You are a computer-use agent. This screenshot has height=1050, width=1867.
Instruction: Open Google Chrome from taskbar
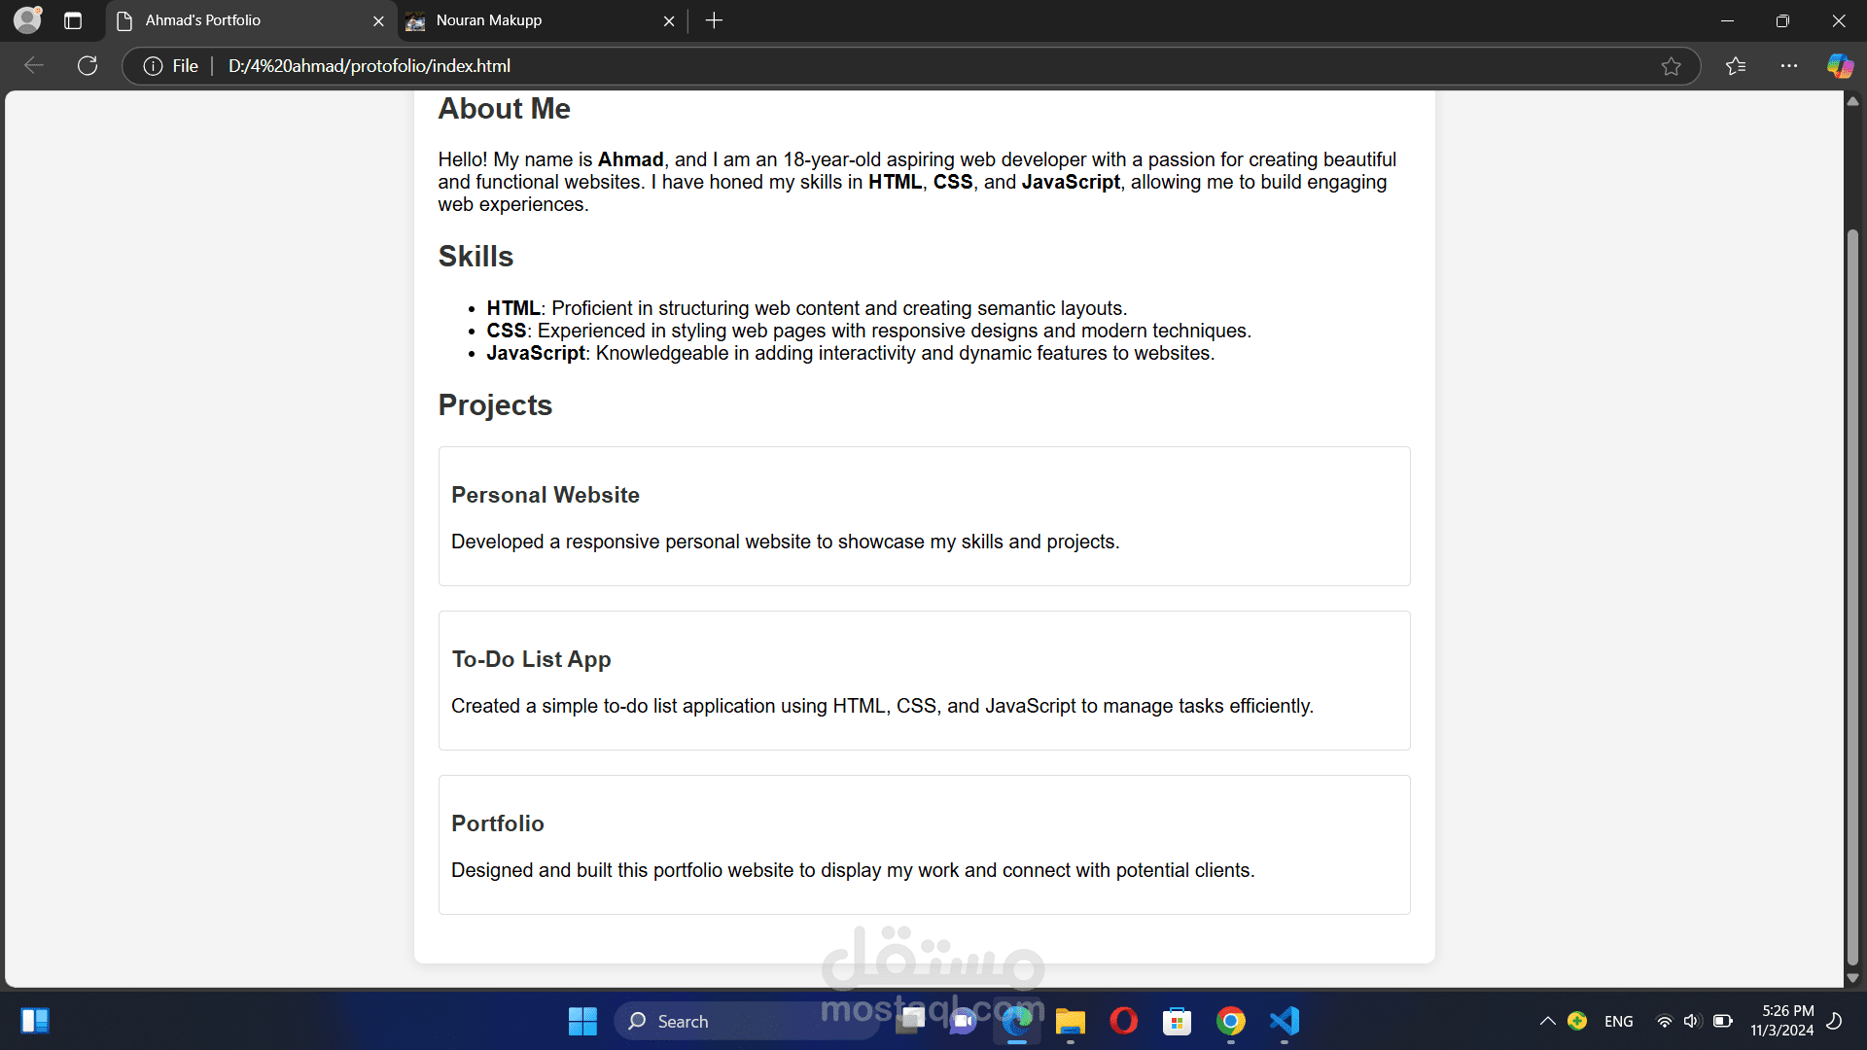tap(1231, 1021)
